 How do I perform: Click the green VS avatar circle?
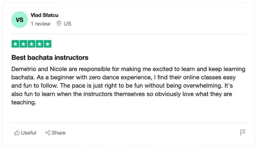19,19
